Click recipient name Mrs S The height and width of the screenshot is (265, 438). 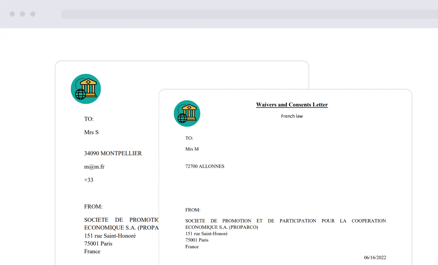pyautogui.click(x=91, y=132)
